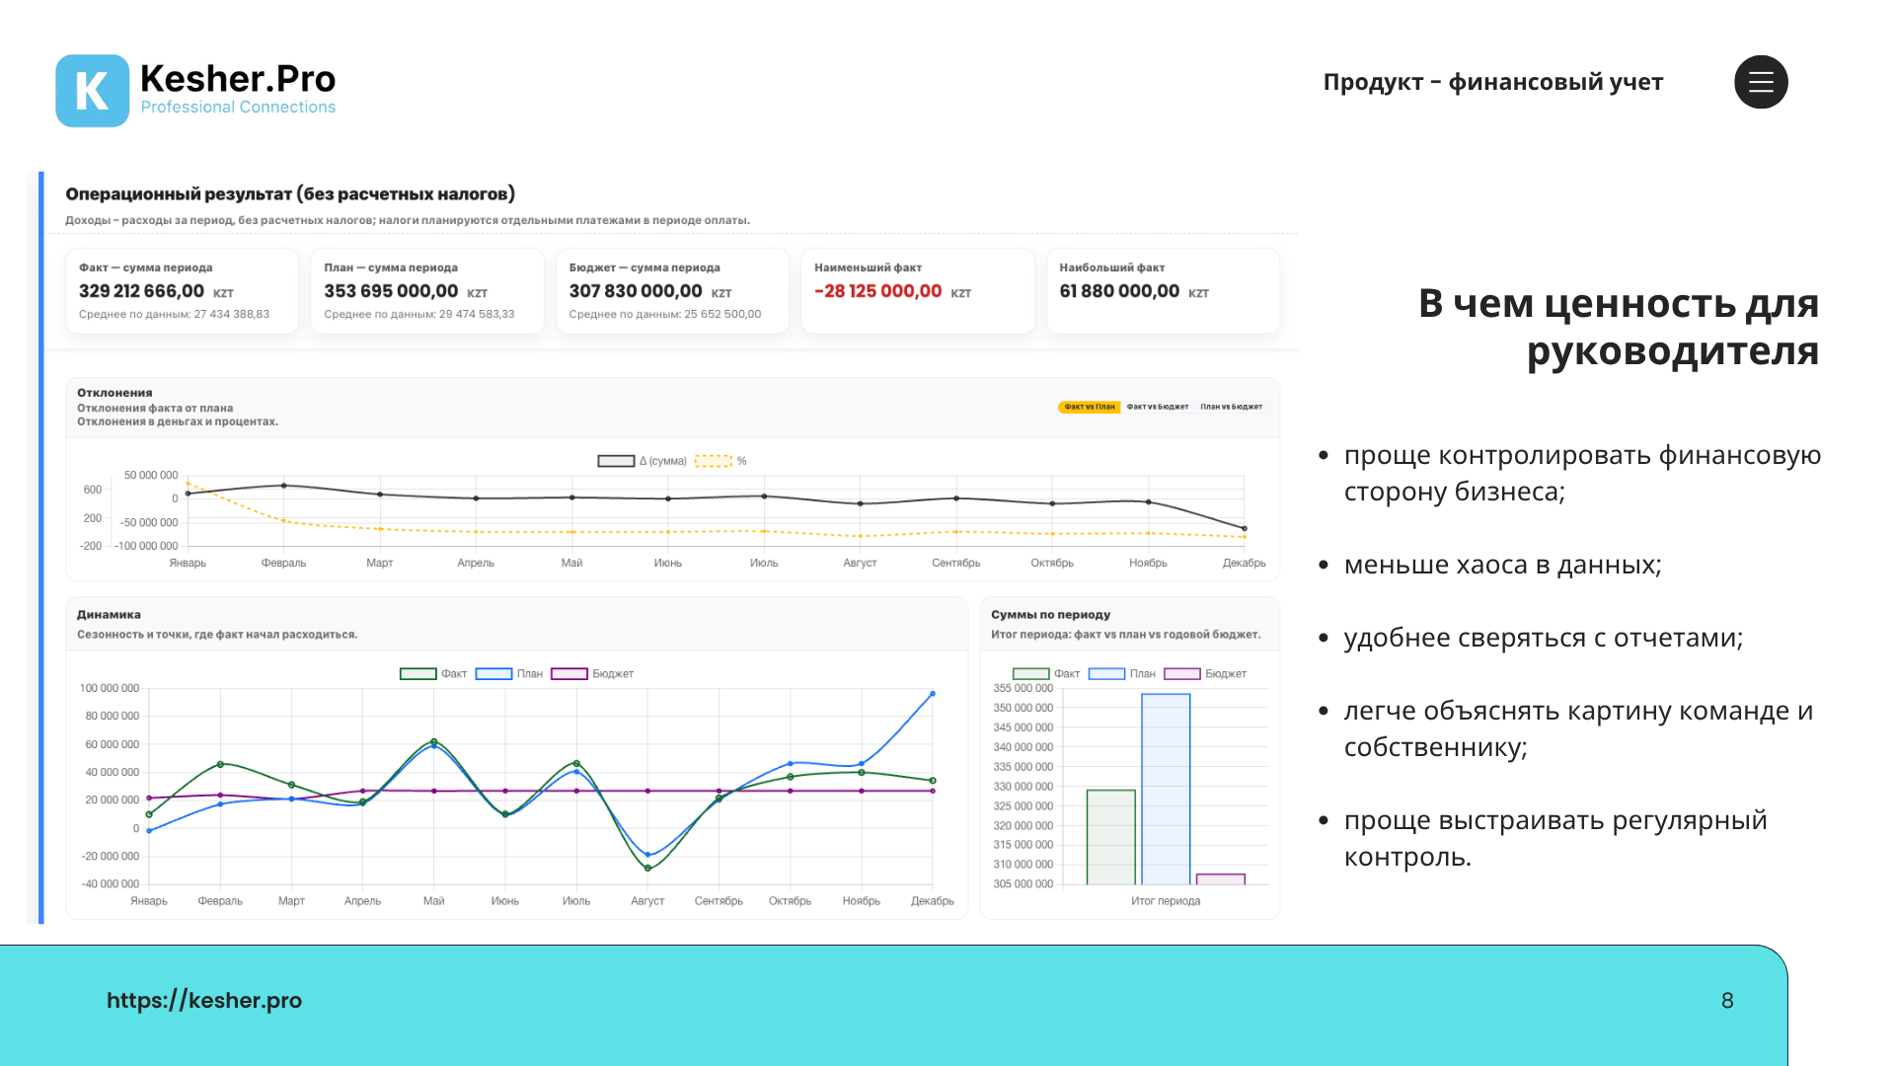
Task: Toggle Бюджет legend in Динамика chart
Action: tap(592, 674)
